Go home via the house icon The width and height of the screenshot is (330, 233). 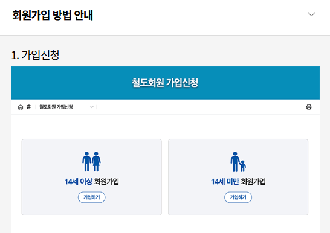coord(21,107)
